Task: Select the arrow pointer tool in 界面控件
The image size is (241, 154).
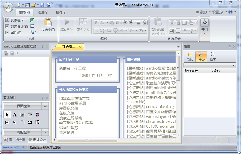Action: click(x=7, y=115)
